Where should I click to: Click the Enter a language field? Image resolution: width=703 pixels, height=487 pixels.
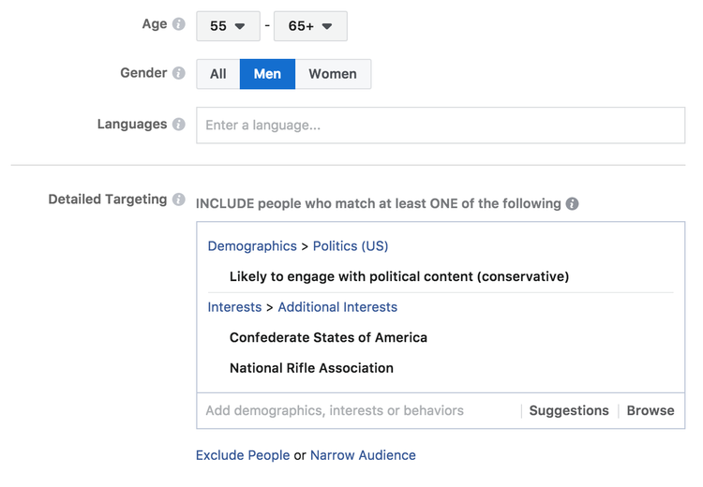(441, 125)
